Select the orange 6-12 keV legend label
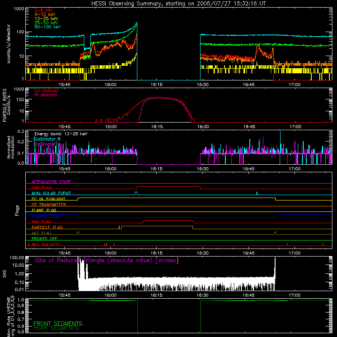Screen dimensions: 337x337 tap(45, 14)
